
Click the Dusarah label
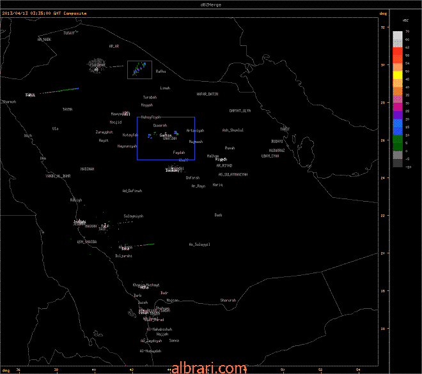point(160,126)
